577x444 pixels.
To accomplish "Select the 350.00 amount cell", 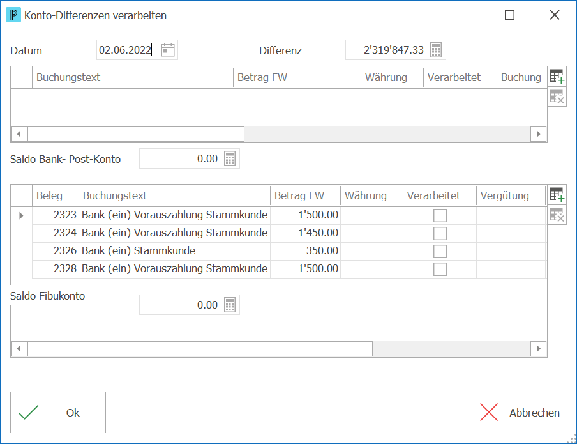I will (x=306, y=251).
